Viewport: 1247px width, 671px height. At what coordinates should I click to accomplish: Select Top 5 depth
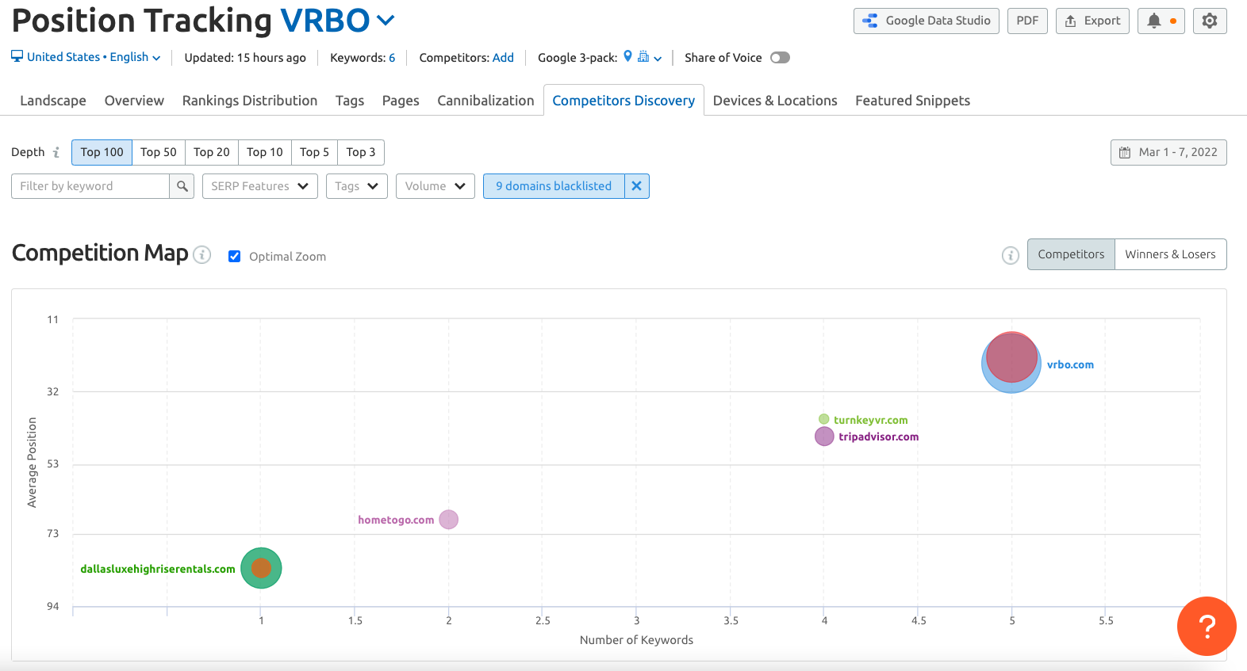click(314, 152)
